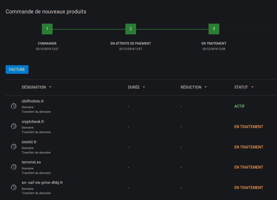
Task: Click the globe icon beside xn--caf-vie-prive-dhbj.fr
Action: tap(14, 187)
